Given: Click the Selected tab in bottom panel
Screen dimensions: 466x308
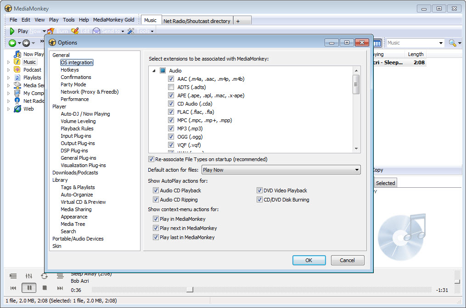Looking at the screenshot, I should tap(386, 183).
